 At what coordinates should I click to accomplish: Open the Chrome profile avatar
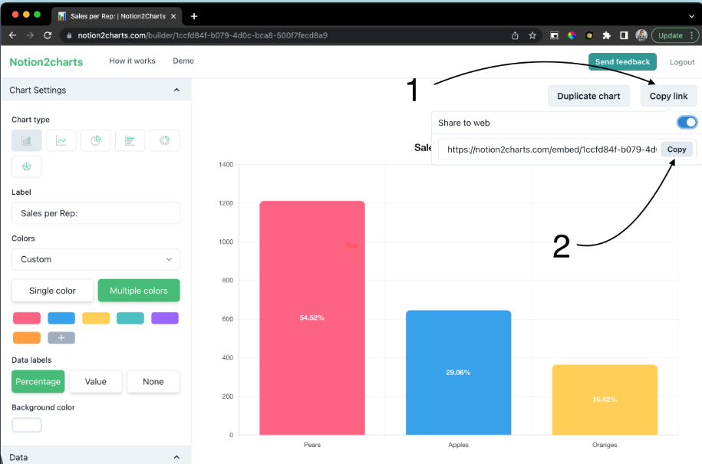click(641, 35)
